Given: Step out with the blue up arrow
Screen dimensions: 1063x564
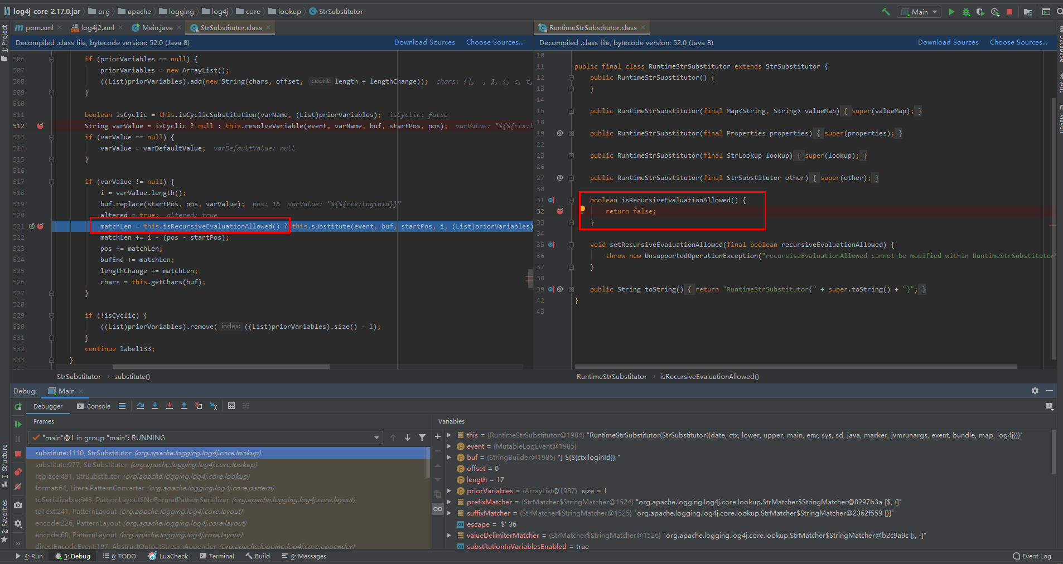Looking at the screenshot, I should [x=184, y=406].
